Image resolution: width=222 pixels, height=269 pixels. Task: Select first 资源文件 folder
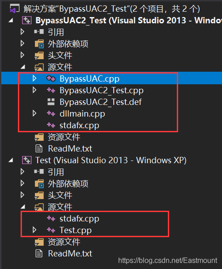pos(64,137)
